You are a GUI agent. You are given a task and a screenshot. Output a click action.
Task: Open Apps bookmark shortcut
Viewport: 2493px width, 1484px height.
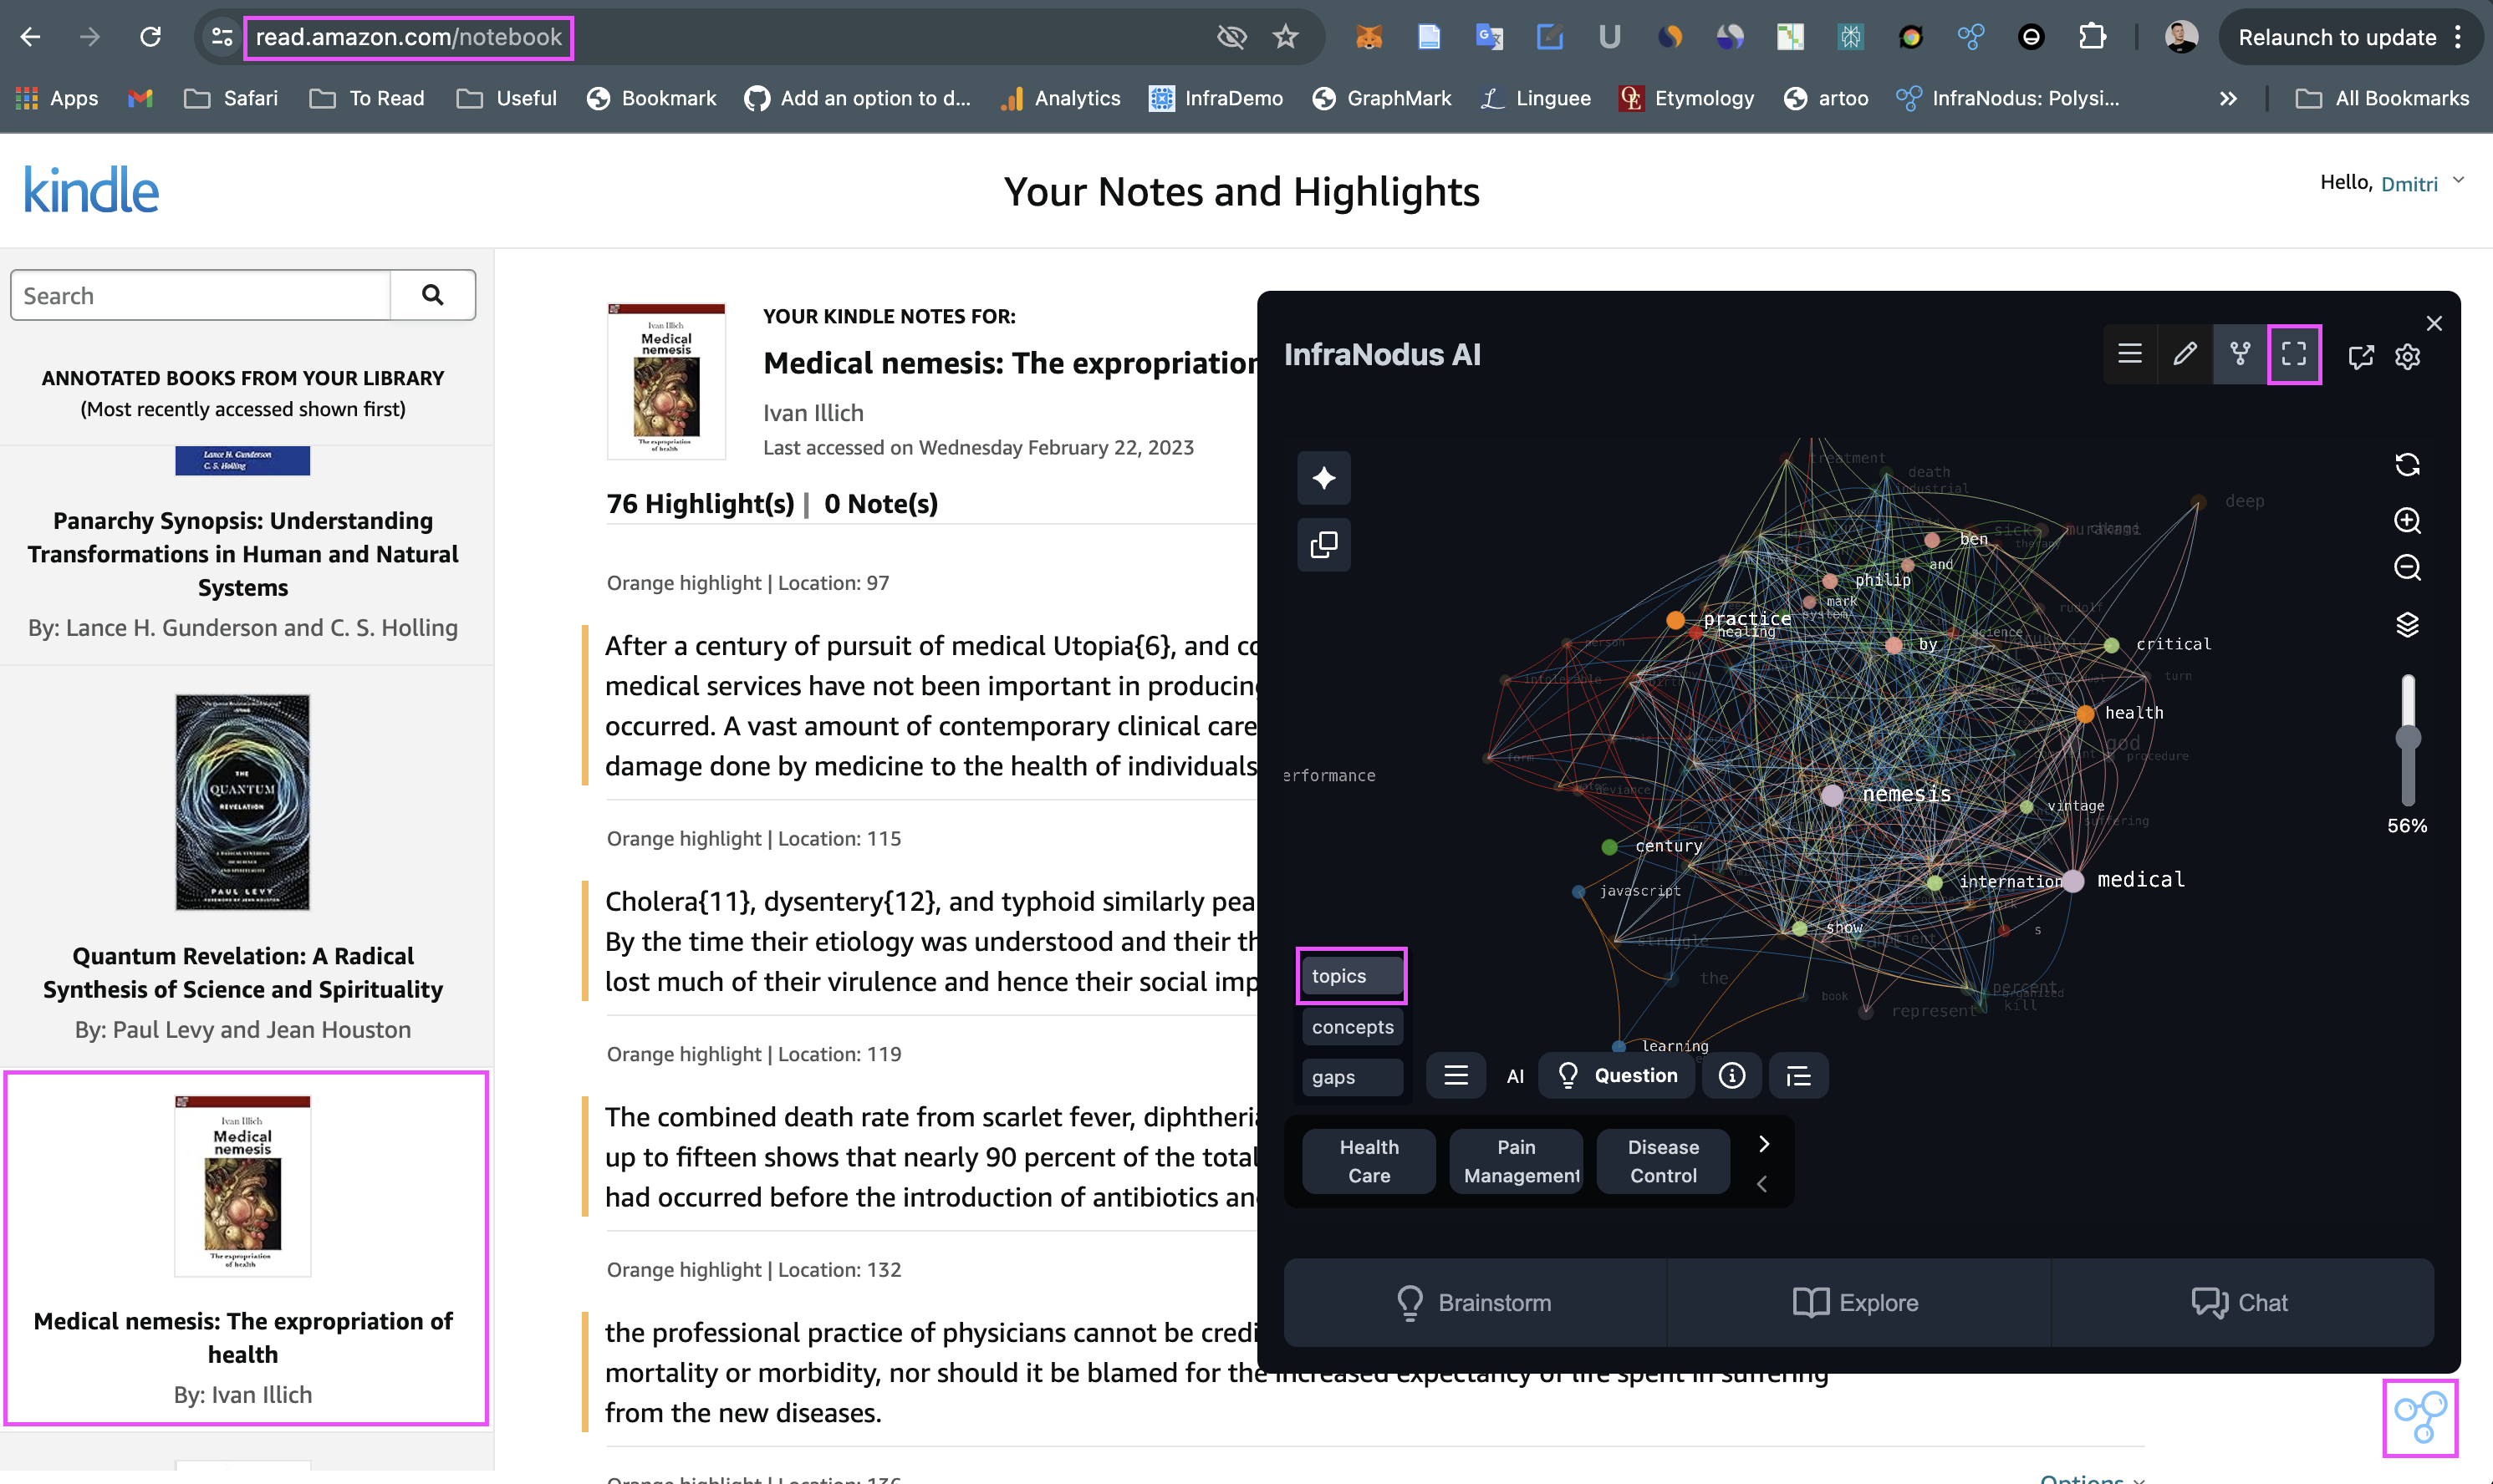[x=57, y=98]
